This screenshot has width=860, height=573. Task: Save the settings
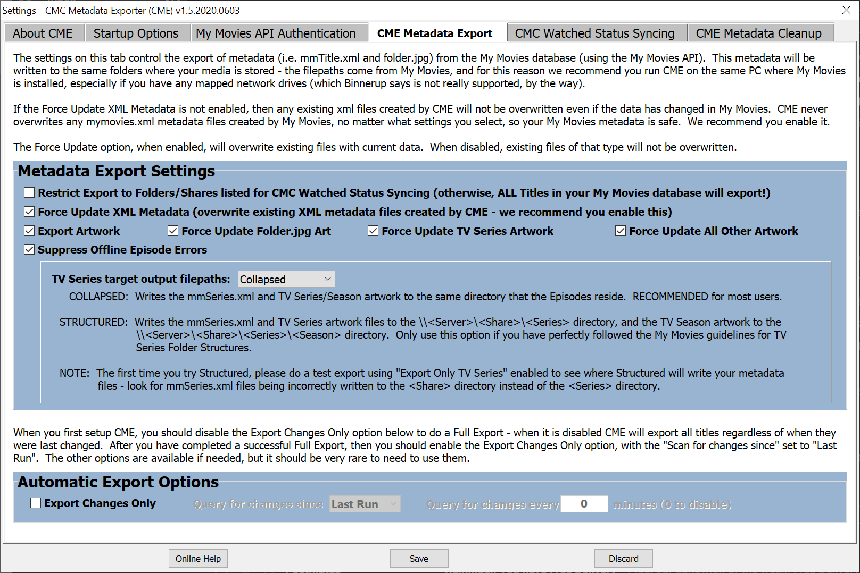(x=419, y=559)
